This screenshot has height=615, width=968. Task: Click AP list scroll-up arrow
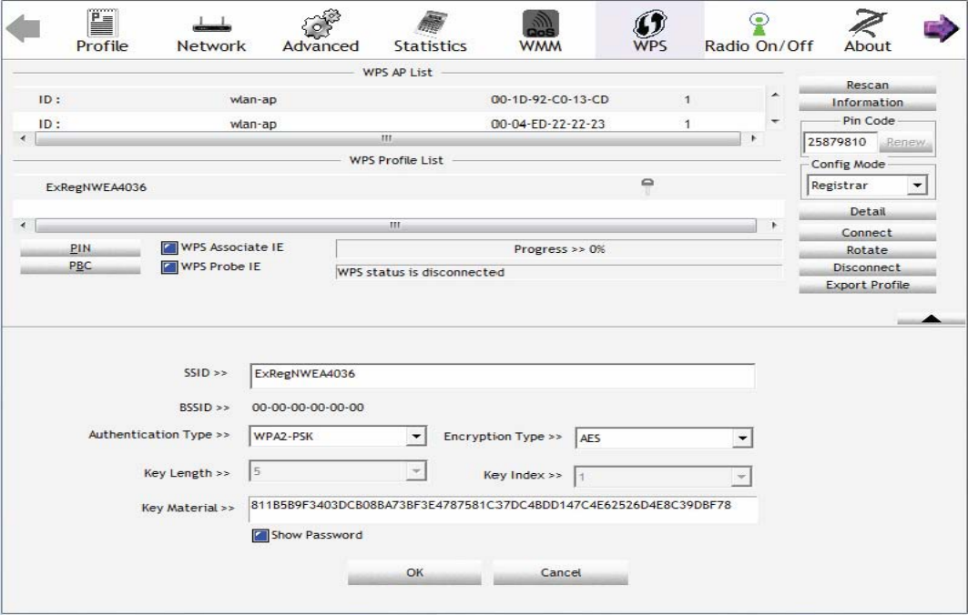point(775,95)
